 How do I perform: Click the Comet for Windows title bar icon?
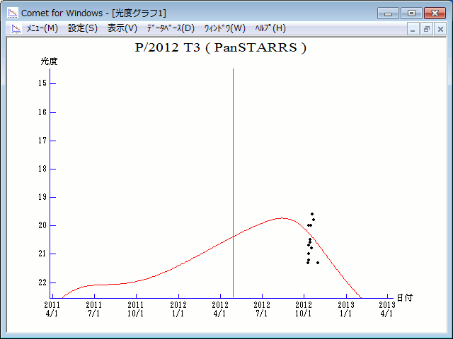tap(13, 13)
